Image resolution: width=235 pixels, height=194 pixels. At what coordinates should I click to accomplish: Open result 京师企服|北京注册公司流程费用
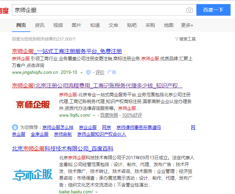97,86
